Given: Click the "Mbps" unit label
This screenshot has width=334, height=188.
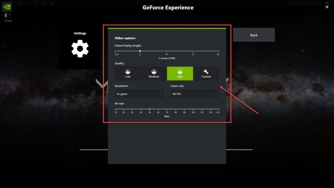Looking at the screenshot, I should pos(167,116).
